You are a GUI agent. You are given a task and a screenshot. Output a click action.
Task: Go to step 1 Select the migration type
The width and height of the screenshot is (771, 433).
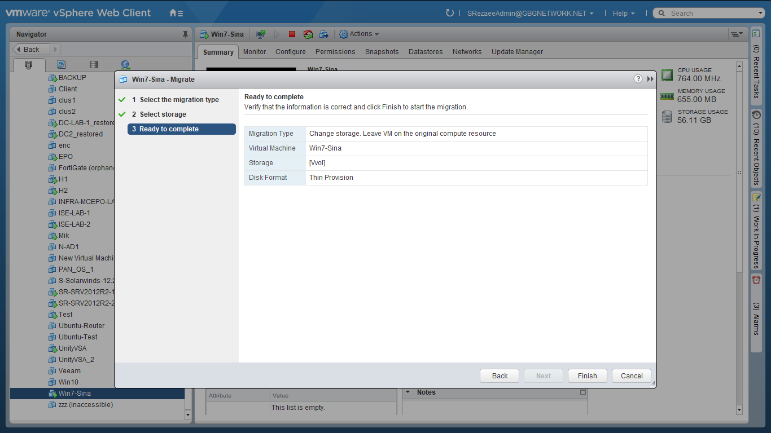[x=179, y=100]
